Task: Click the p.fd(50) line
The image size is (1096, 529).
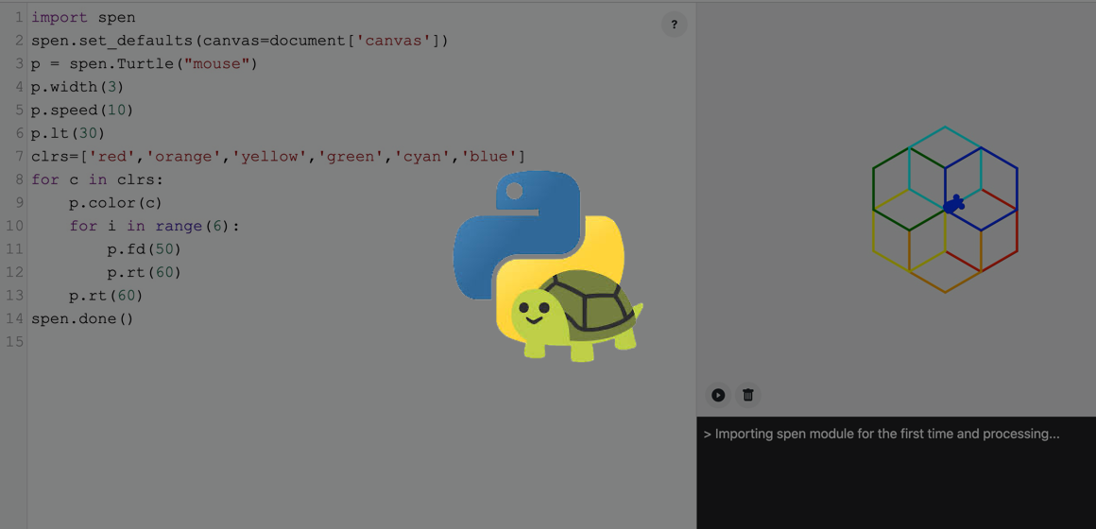Action: pos(144,248)
